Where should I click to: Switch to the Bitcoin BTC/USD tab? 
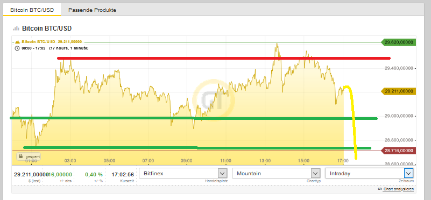click(32, 10)
